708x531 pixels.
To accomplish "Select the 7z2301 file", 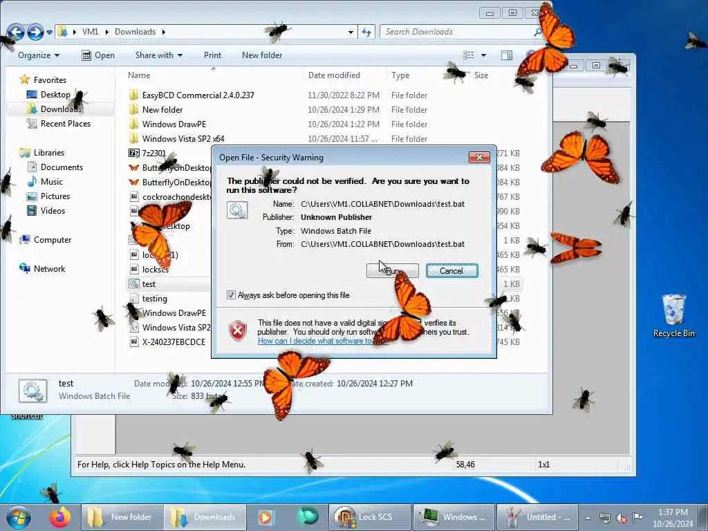I will [153, 153].
